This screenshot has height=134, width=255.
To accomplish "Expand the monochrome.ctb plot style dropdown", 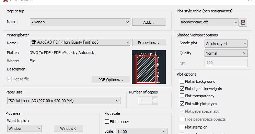I will [x=209, y=22].
